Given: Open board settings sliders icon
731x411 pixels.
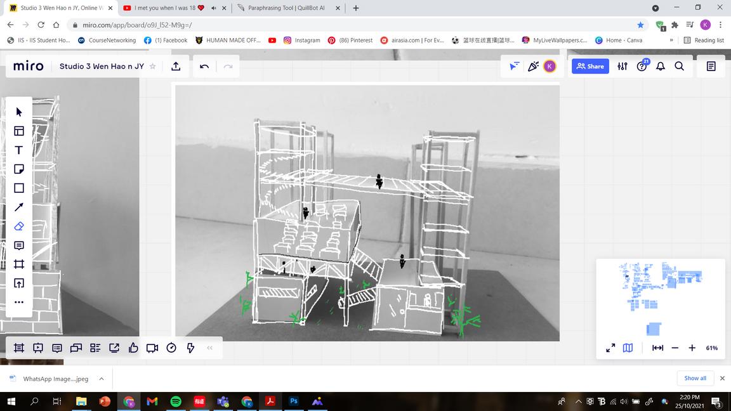Looking at the screenshot, I should (x=622, y=66).
